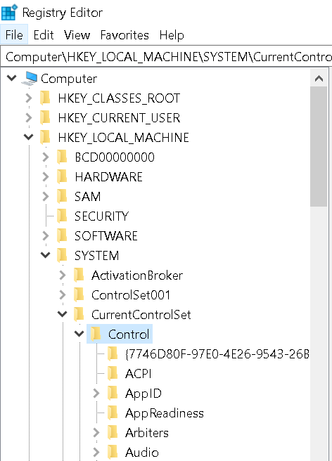Click the HKEY_CLASSES_ROOT folder icon
Screen dimensions: 332x461
[x=45, y=98]
